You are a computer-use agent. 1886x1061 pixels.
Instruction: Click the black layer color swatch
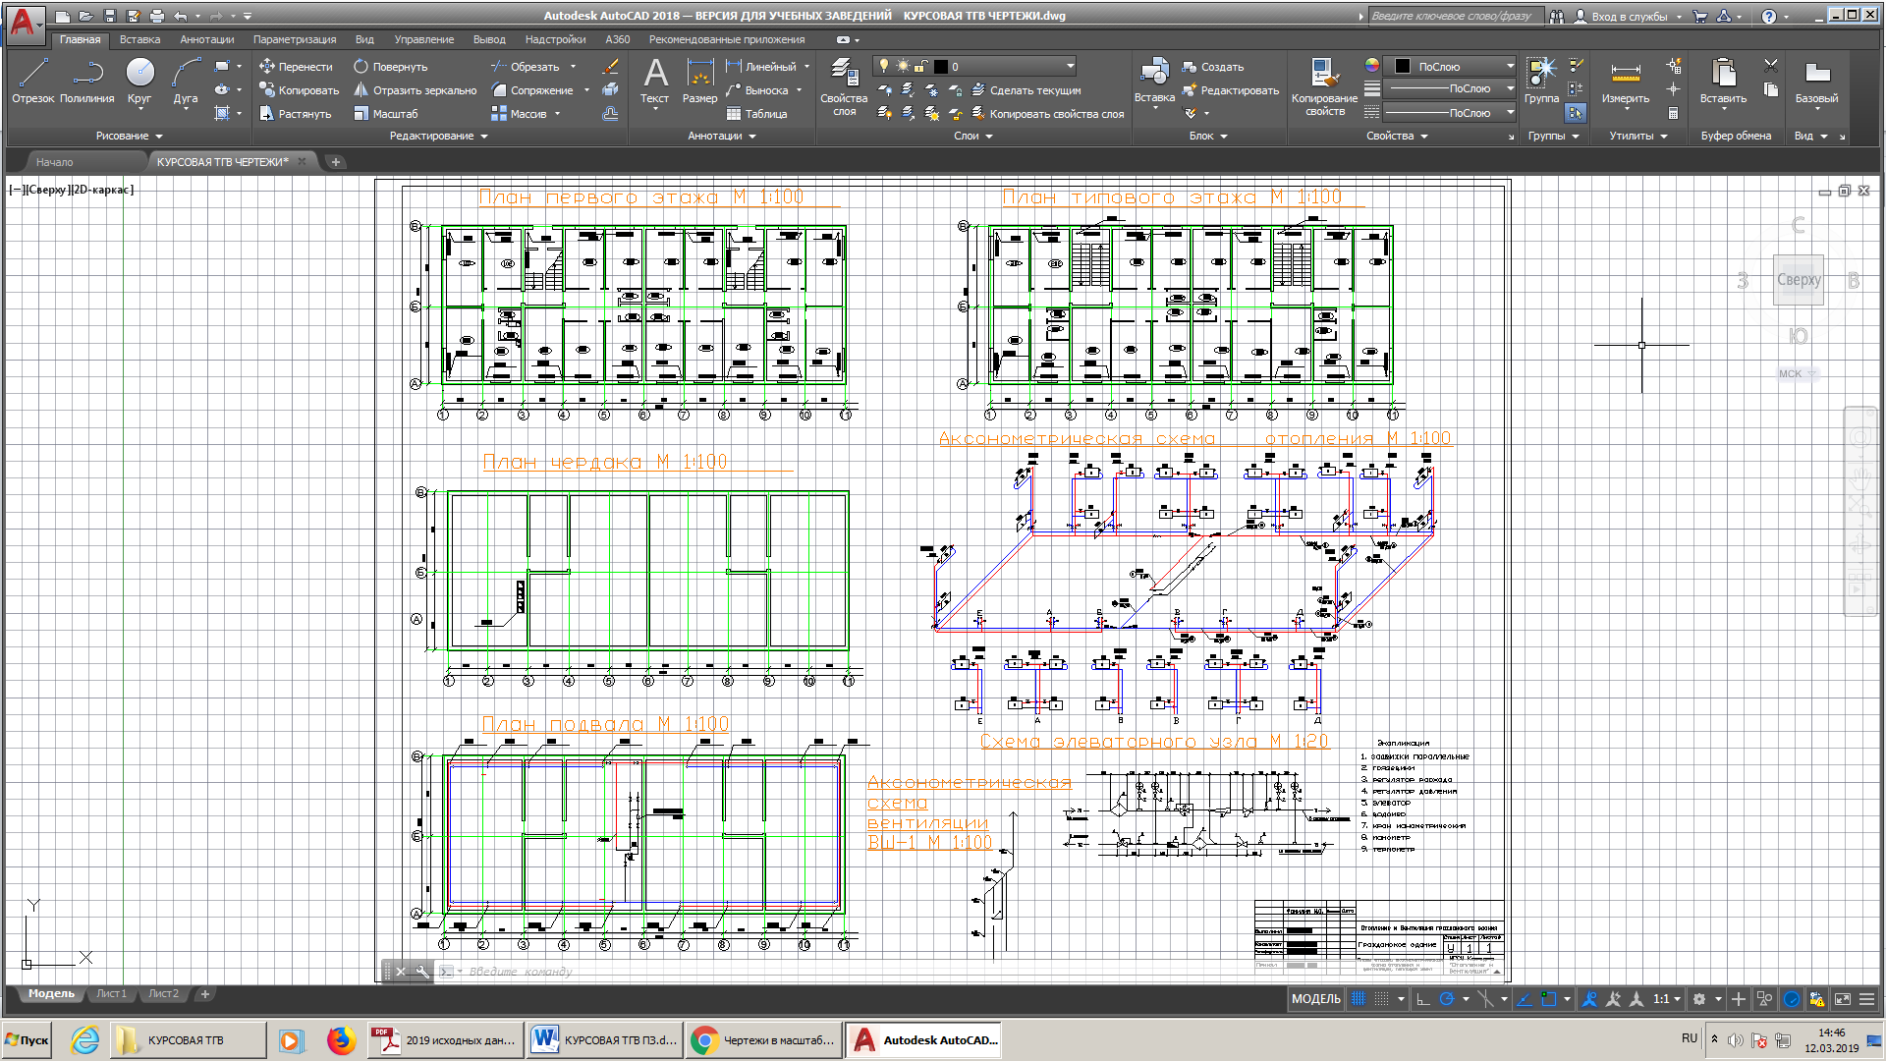941,67
